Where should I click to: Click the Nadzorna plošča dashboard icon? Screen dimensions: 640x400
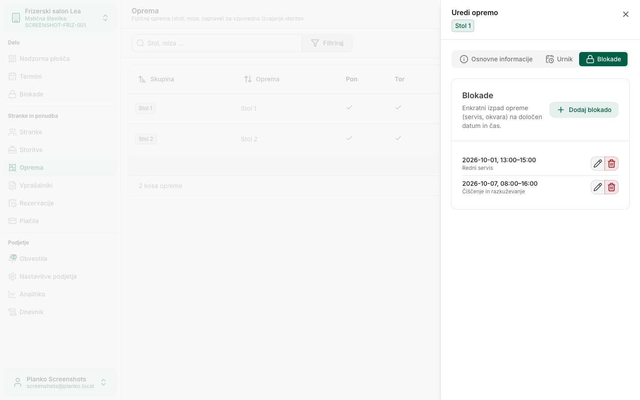coord(12,59)
